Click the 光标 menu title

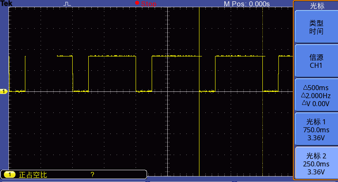tap(317, 6)
